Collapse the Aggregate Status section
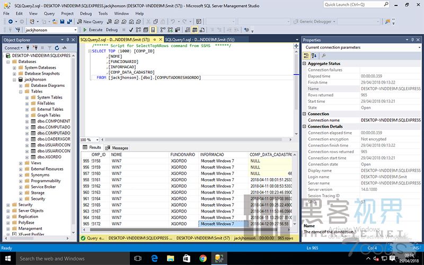Image resolution: width=424 pixels, height=265 pixels. [304, 64]
